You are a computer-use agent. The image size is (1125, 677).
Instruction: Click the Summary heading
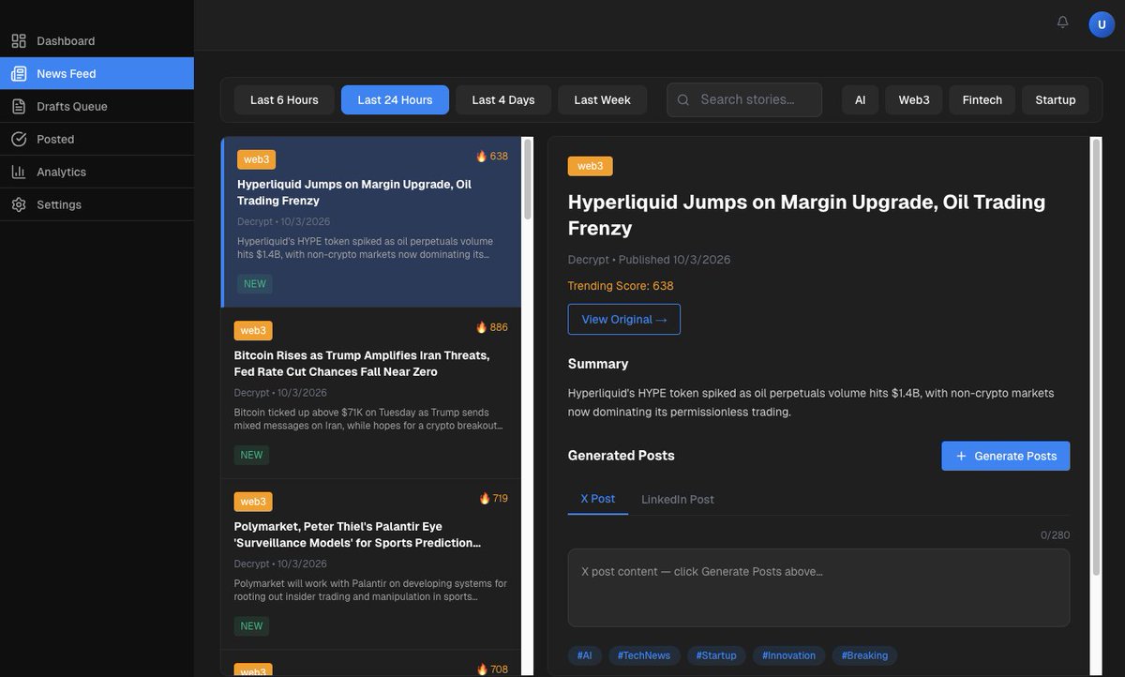598,364
